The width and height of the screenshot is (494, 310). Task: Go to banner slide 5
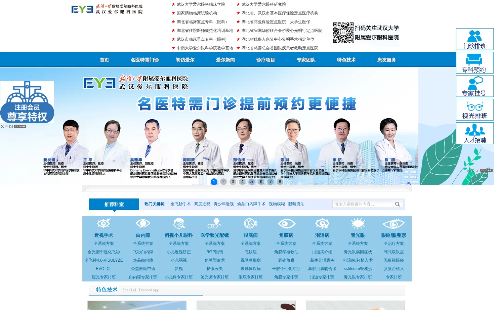252,182
